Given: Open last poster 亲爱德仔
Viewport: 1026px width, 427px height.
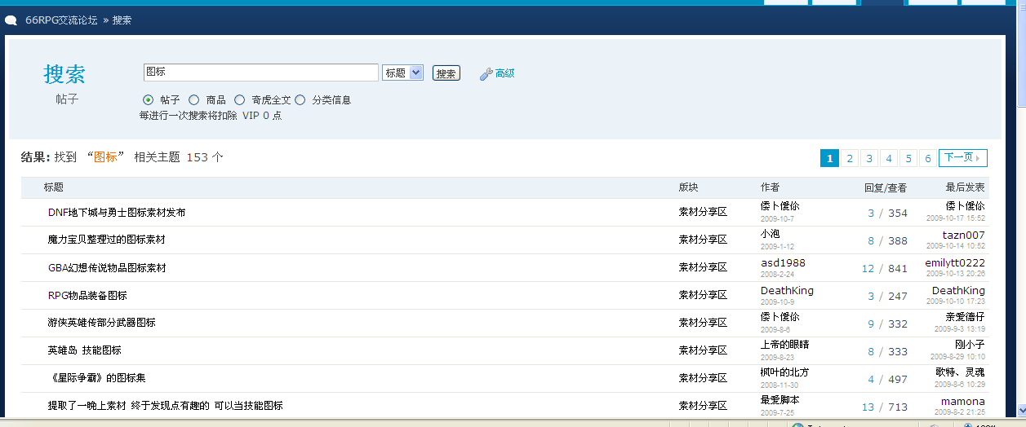Looking at the screenshot, I should 966,317.
